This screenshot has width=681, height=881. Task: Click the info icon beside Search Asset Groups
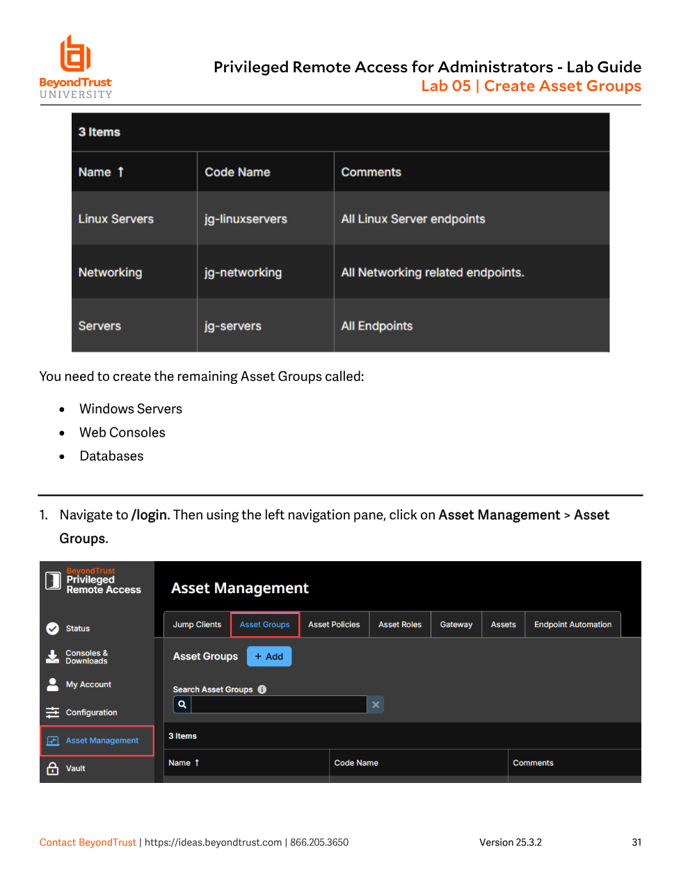(x=262, y=690)
